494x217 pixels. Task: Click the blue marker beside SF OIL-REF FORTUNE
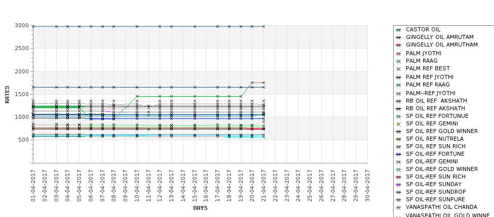tap(399, 154)
